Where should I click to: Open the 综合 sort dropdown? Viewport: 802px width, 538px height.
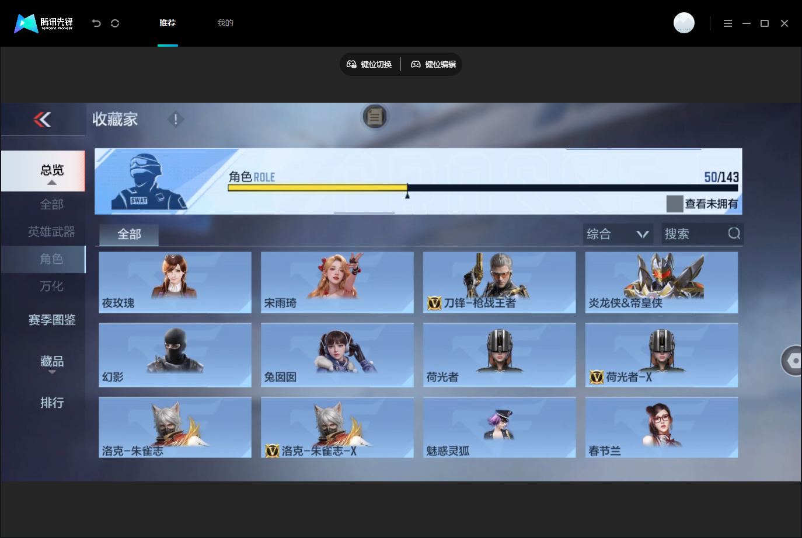(618, 234)
